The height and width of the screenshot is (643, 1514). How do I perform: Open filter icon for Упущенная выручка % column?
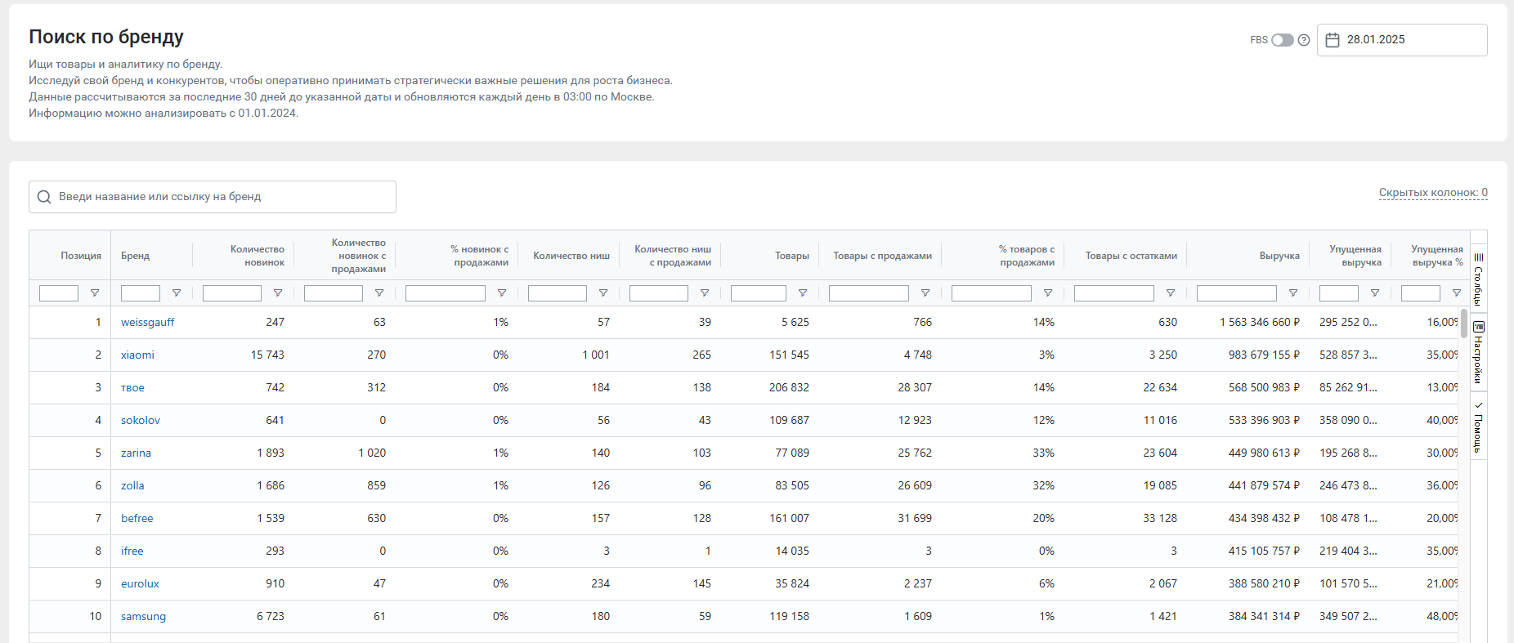(x=1457, y=293)
